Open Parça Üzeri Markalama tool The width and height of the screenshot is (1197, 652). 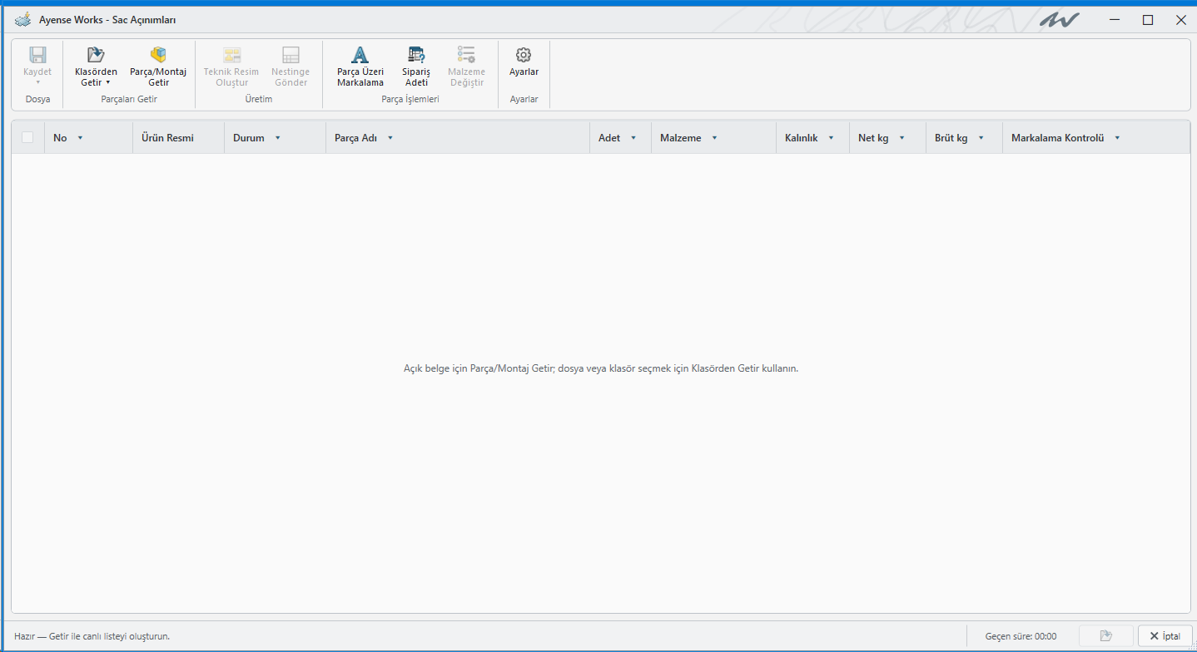tap(360, 67)
